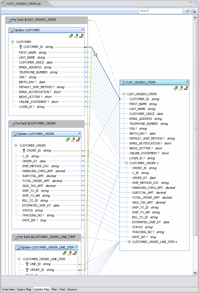Collapse the CUSTOMER tree node
199x293 pixels.
[x=13, y=42]
